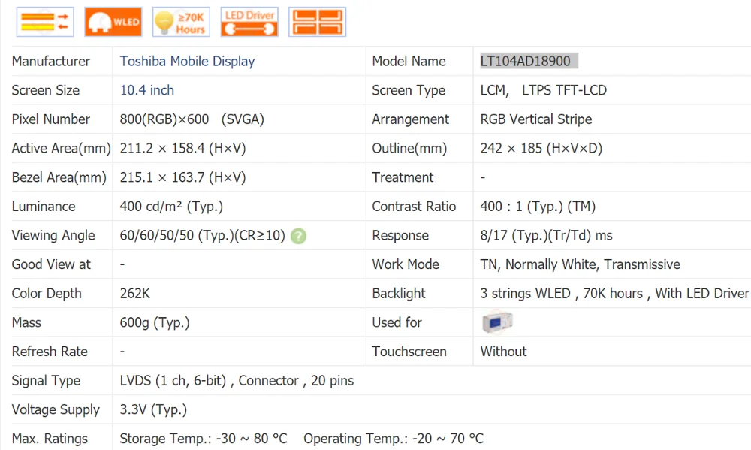Click the Bezel Area(mm) label
751x450 pixels.
[x=59, y=177]
